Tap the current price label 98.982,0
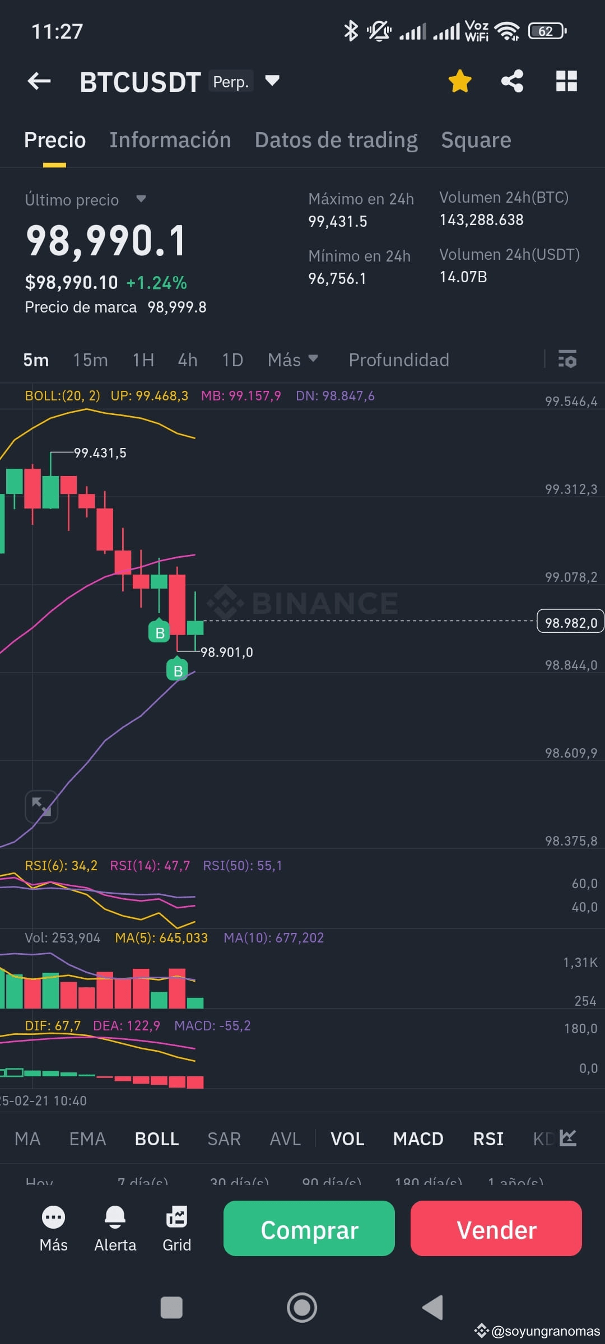This screenshot has height=1344, width=605. [x=570, y=622]
